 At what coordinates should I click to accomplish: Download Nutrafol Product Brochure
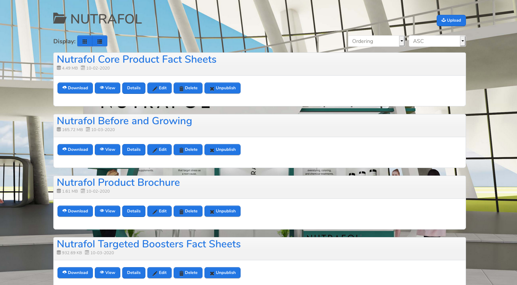(75, 211)
